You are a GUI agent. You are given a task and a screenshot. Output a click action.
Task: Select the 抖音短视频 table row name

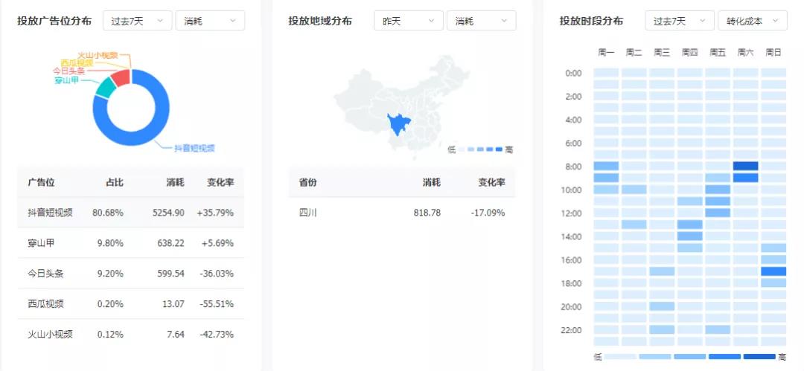51,213
